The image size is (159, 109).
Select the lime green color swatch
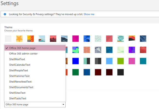(120, 61)
